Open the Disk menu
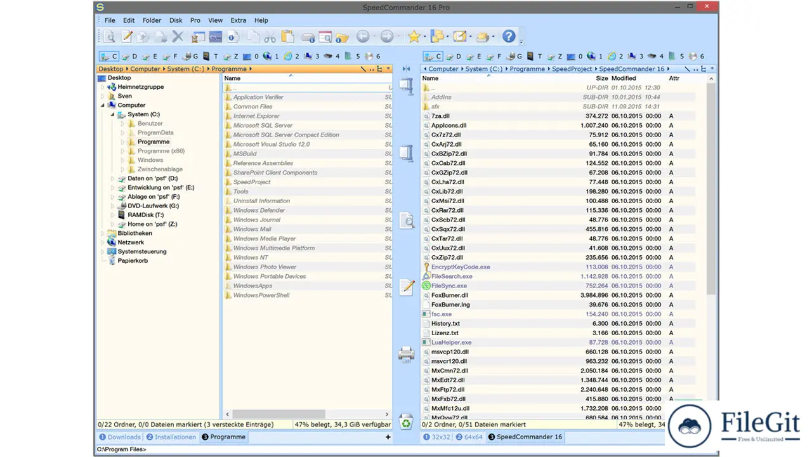This screenshot has width=812, height=457. (x=176, y=20)
